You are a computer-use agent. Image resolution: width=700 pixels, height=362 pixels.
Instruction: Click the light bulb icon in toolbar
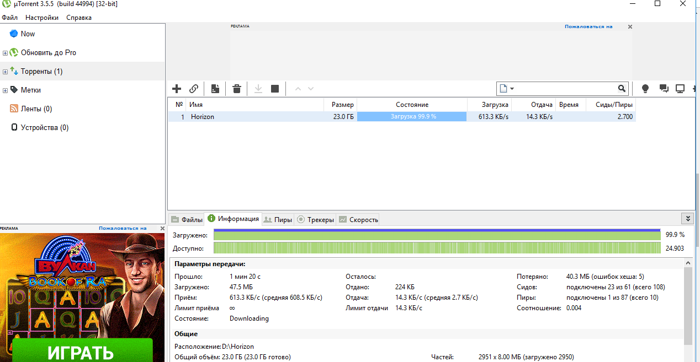pyautogui.click(x=645, y=89)
